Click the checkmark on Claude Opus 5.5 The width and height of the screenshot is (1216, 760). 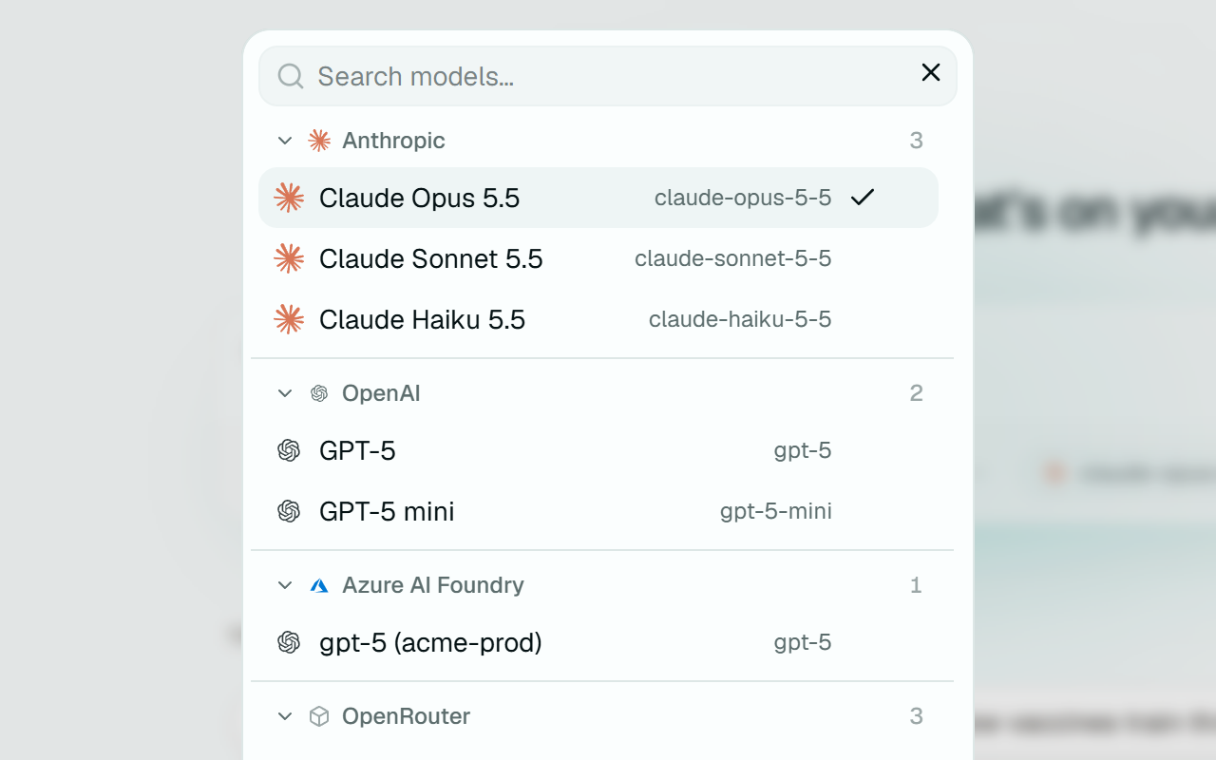pos(863,198)
